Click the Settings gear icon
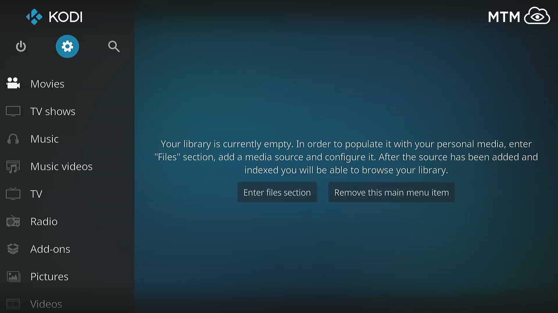The width and height of the screenshot is (558, 313). (67, 46)
